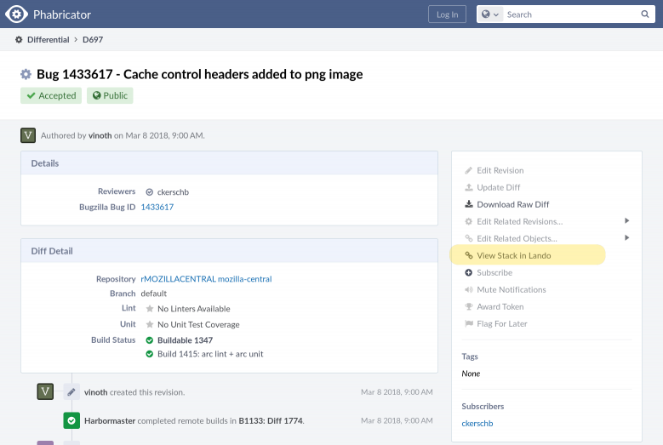This screenshot has width=663, height=445.
Task: Click the View Stack in Lando link icon
Action: (x=468, y=255)
